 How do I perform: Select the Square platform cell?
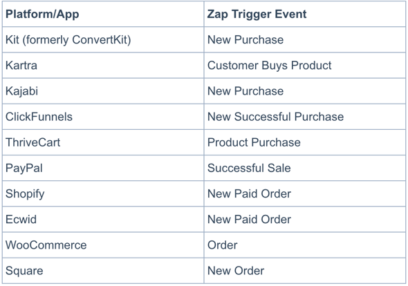pos(103,271)
